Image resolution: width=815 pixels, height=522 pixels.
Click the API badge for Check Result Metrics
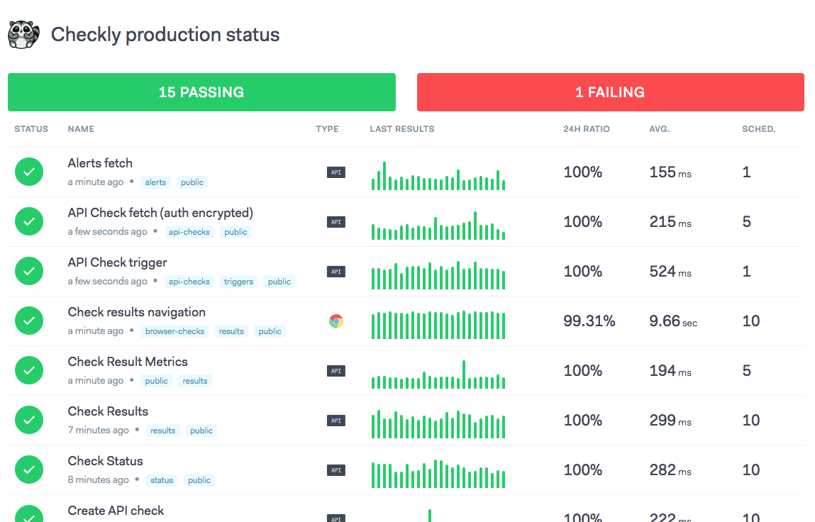click(336, 370)
